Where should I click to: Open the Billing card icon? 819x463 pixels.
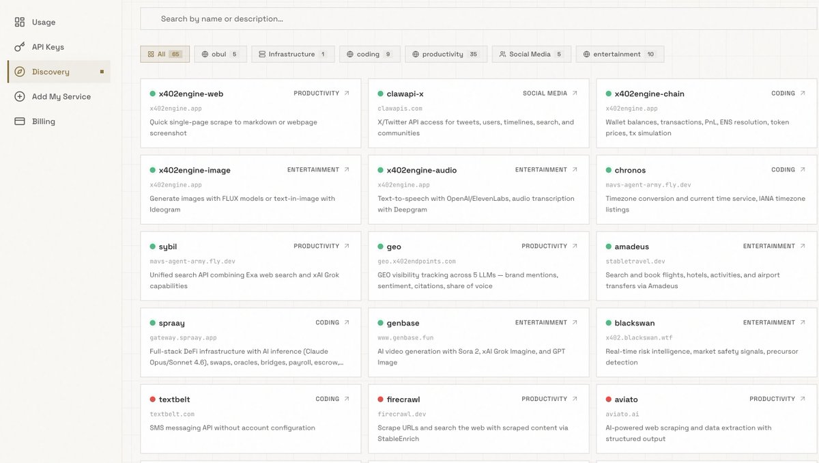click(x=20, y=121)
